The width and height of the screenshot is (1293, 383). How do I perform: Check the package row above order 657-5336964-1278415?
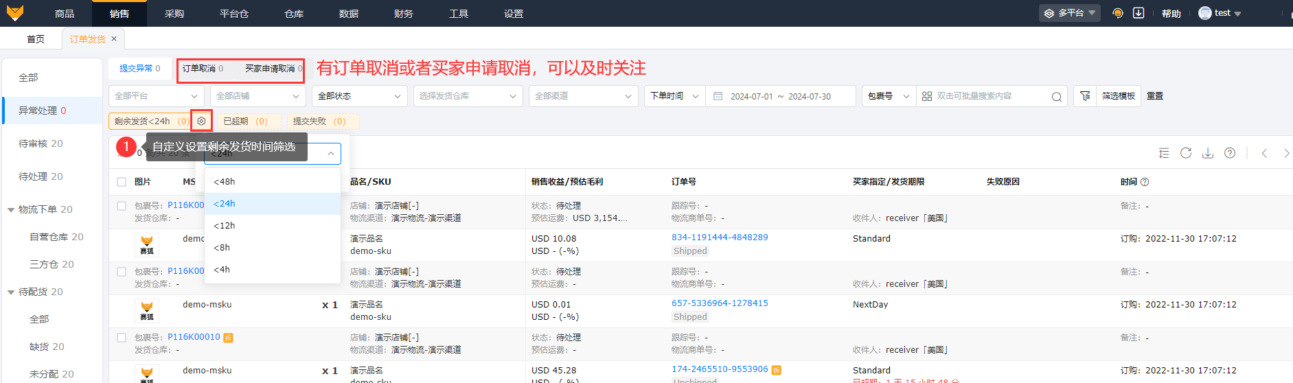pos(122,272)
